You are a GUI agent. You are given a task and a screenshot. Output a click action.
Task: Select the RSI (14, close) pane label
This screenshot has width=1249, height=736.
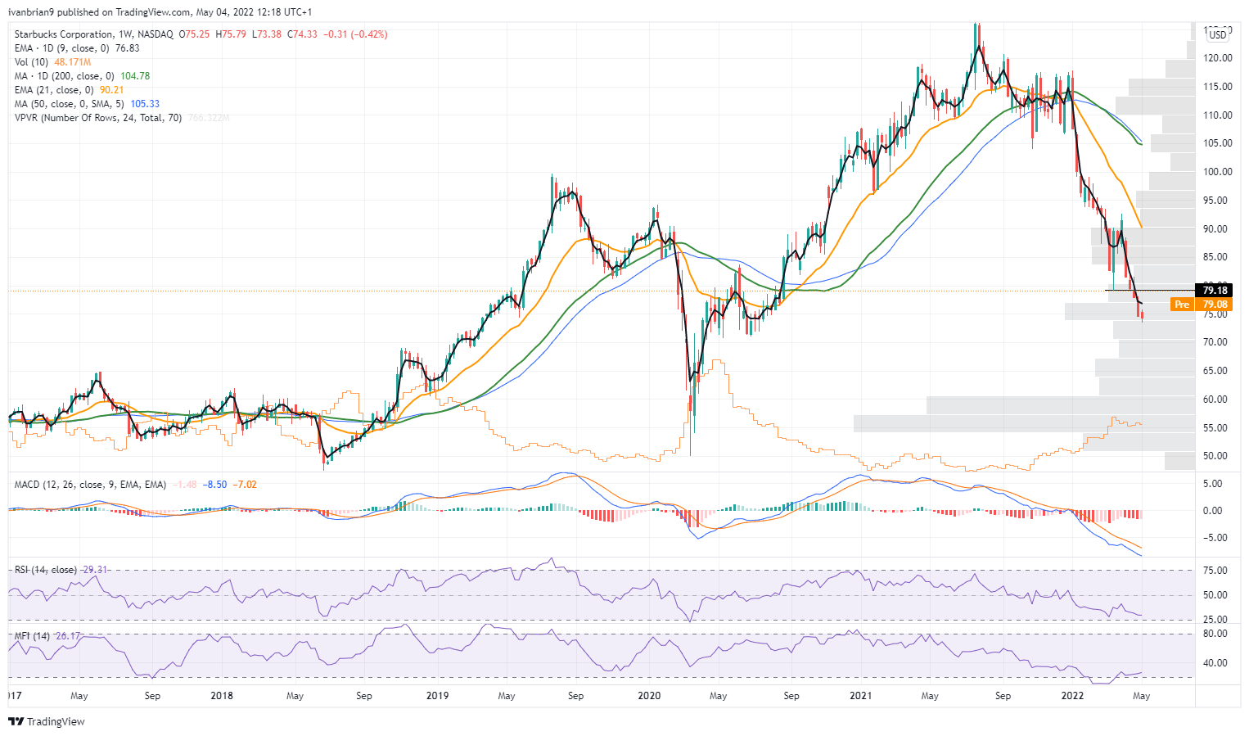pos(46,570)
